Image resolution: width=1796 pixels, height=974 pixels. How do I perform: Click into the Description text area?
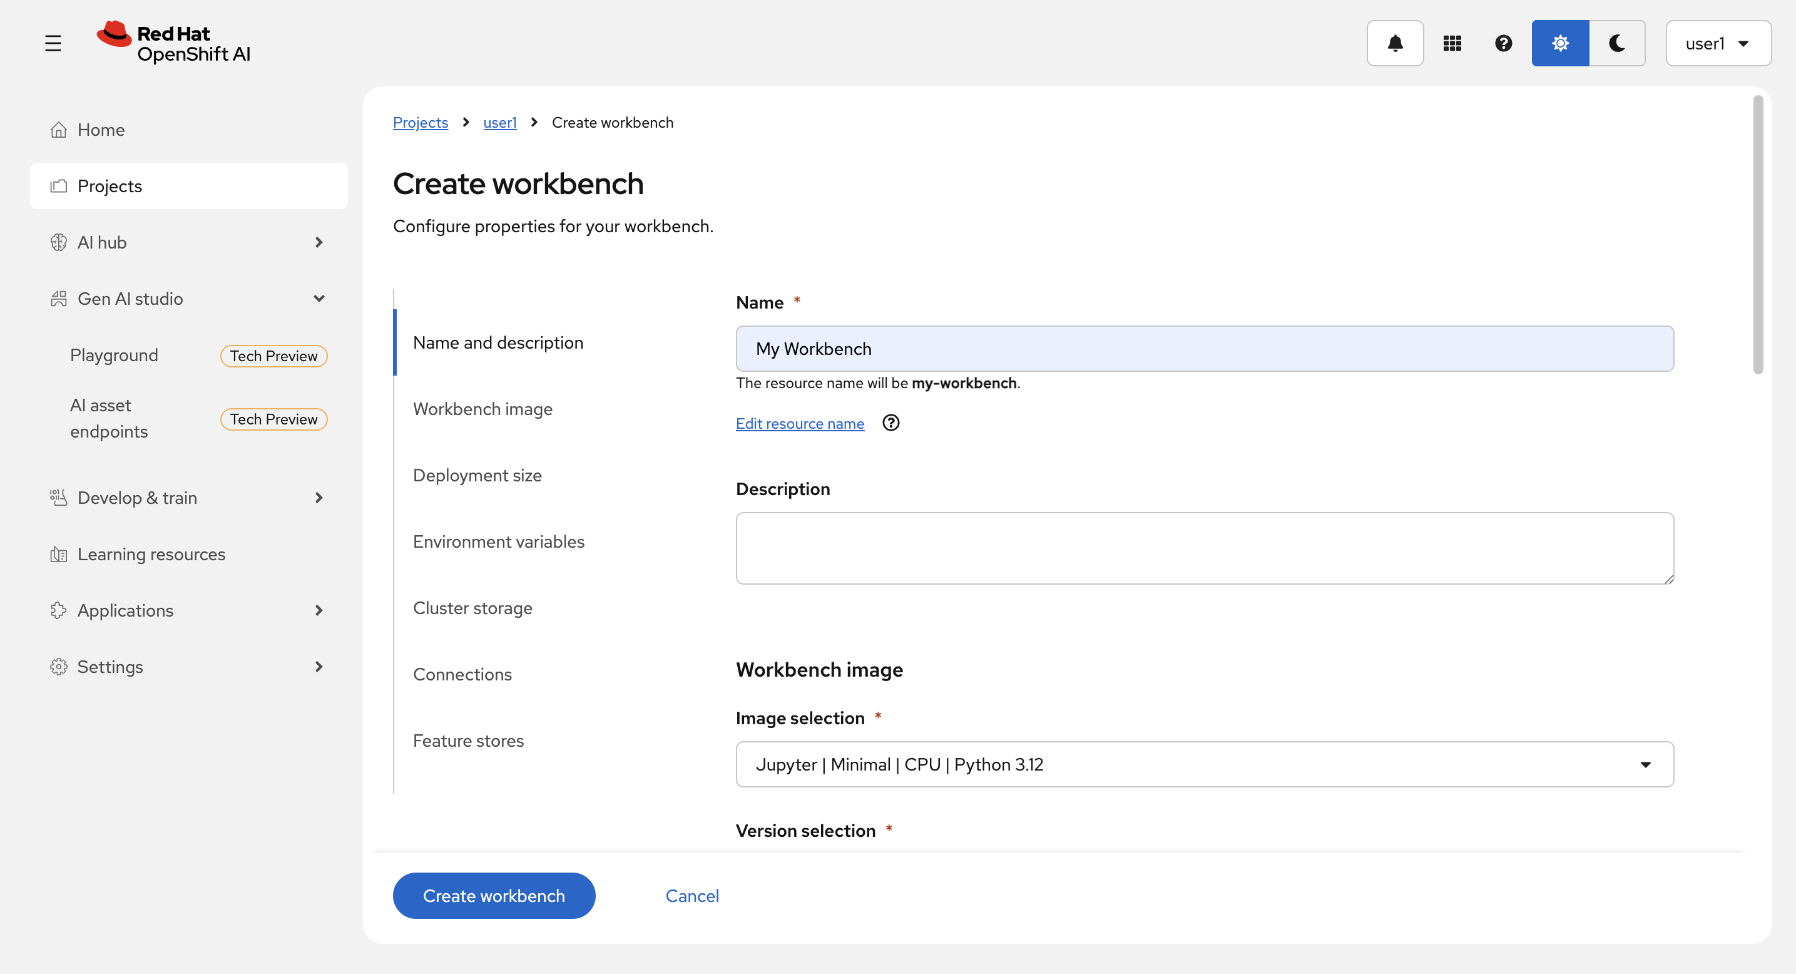1204,548
